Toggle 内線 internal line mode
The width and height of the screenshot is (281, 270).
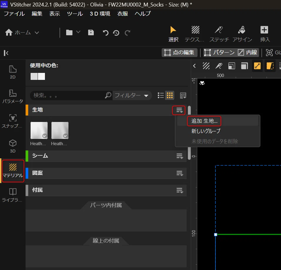click(247, 53)
